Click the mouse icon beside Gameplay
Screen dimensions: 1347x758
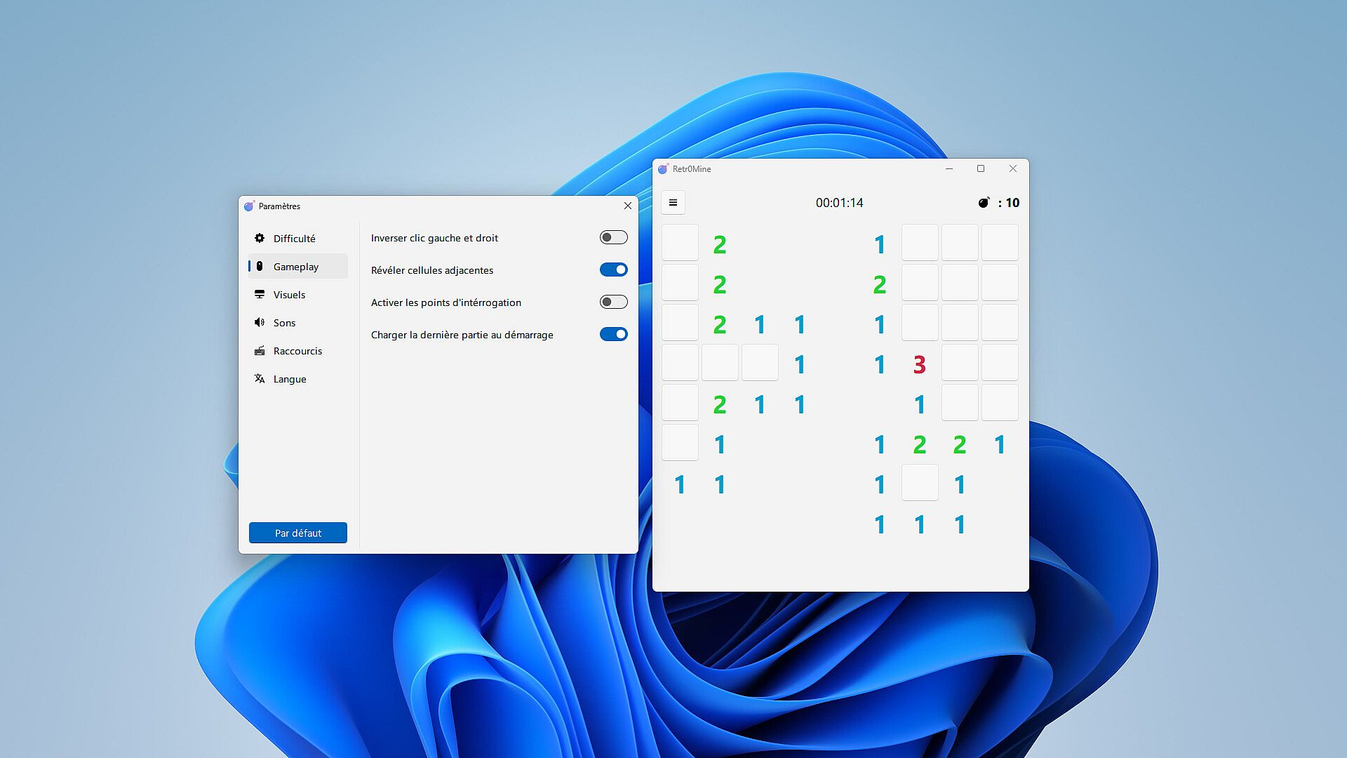tap(260, 267)
